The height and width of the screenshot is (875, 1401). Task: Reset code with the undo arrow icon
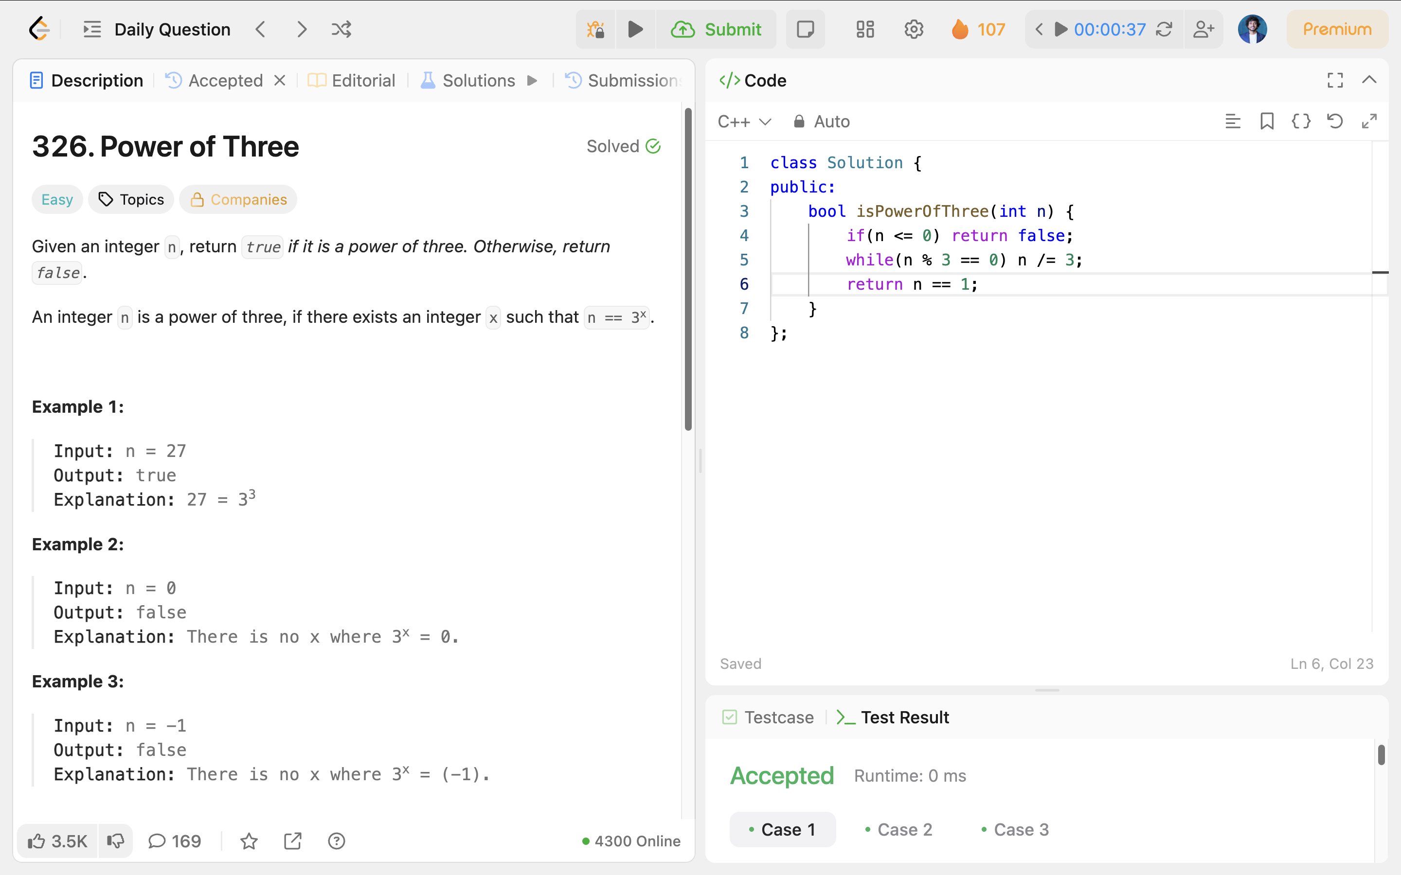[1335, 121]
